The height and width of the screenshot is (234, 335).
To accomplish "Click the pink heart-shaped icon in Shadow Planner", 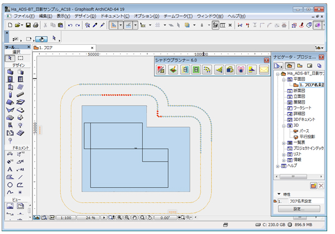I will pyautogui.click(x=241, y=70).
